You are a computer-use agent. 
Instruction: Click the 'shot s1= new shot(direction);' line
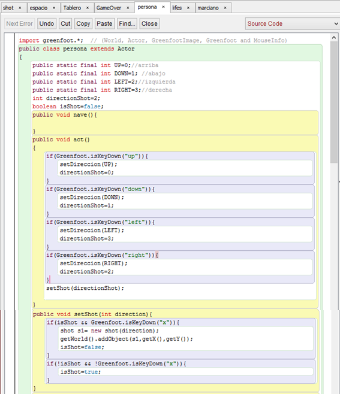pos(110,331)
